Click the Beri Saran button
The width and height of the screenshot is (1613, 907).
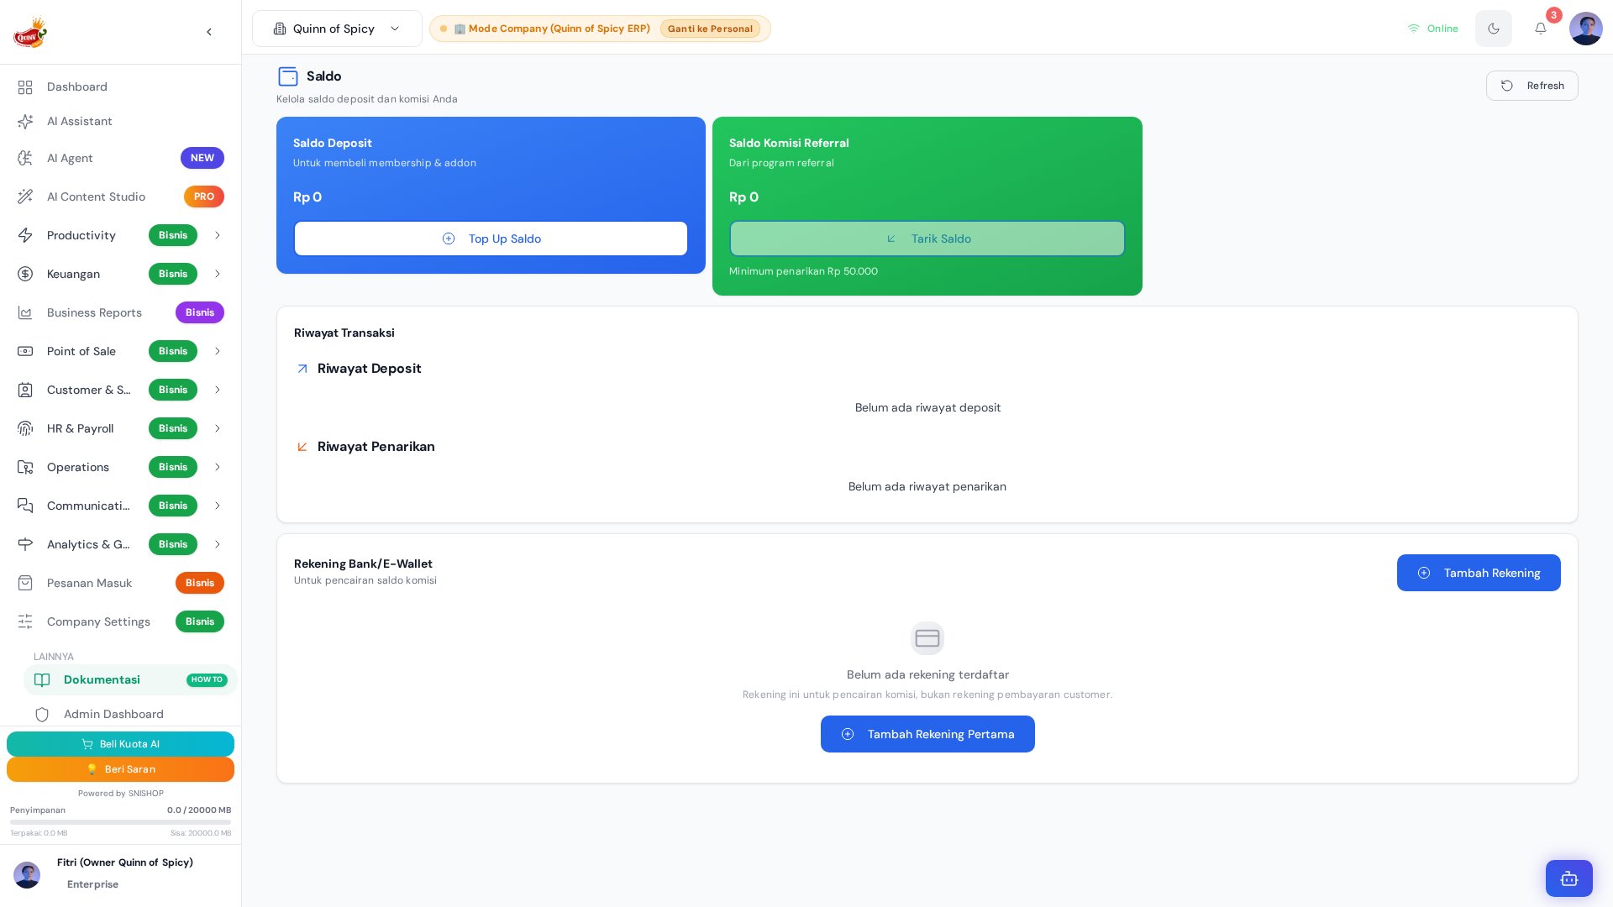click(x=120, y=769)
